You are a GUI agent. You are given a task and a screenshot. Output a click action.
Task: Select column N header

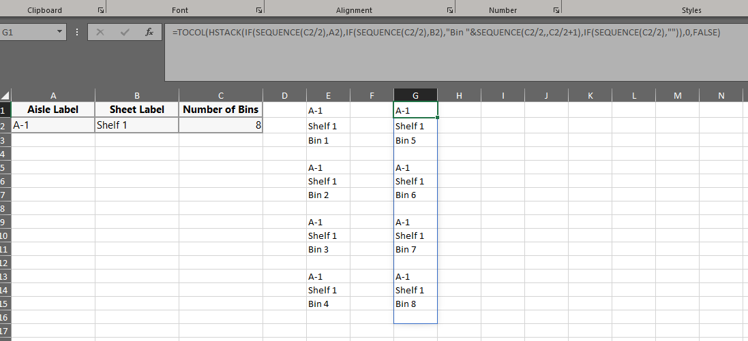[721, 95]
